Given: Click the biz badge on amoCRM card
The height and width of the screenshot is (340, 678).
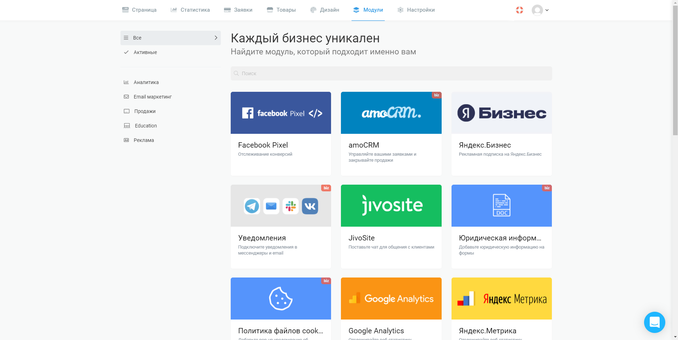Looking at the screenshot, I should (437, 95).
